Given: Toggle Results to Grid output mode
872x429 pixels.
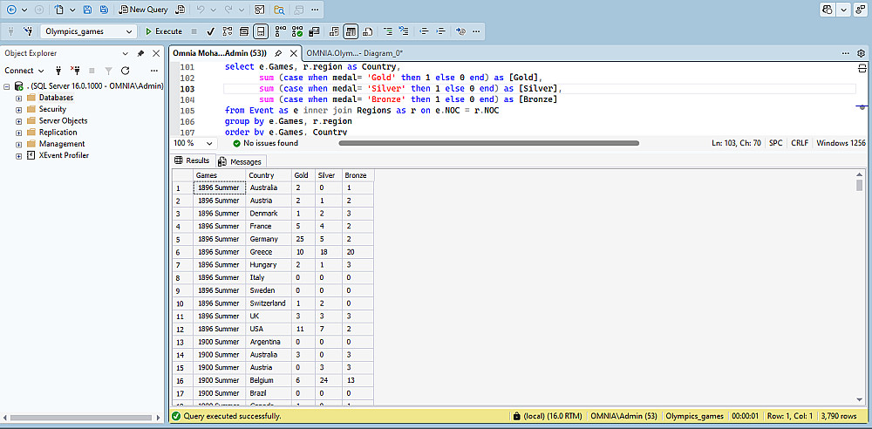Looking at the screenshot, I should (351, 31).
